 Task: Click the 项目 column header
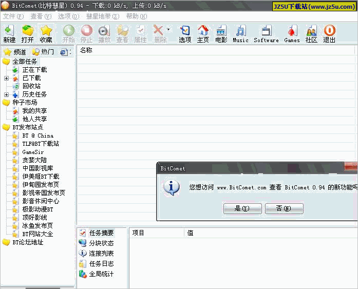point(157,233)
